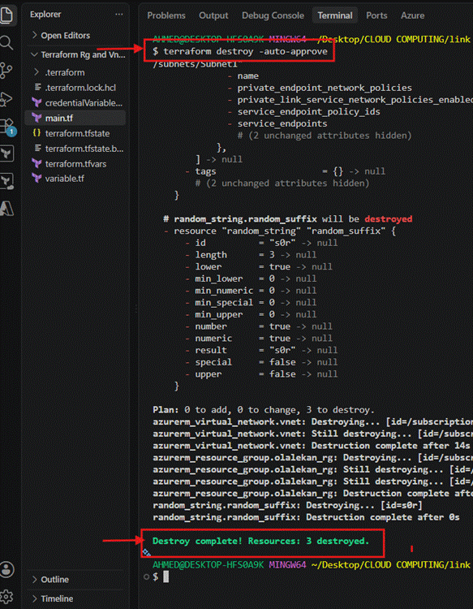Click the 'tags = {} -> null' line
This screenshot has height=609, width=473.
[286, 171]
